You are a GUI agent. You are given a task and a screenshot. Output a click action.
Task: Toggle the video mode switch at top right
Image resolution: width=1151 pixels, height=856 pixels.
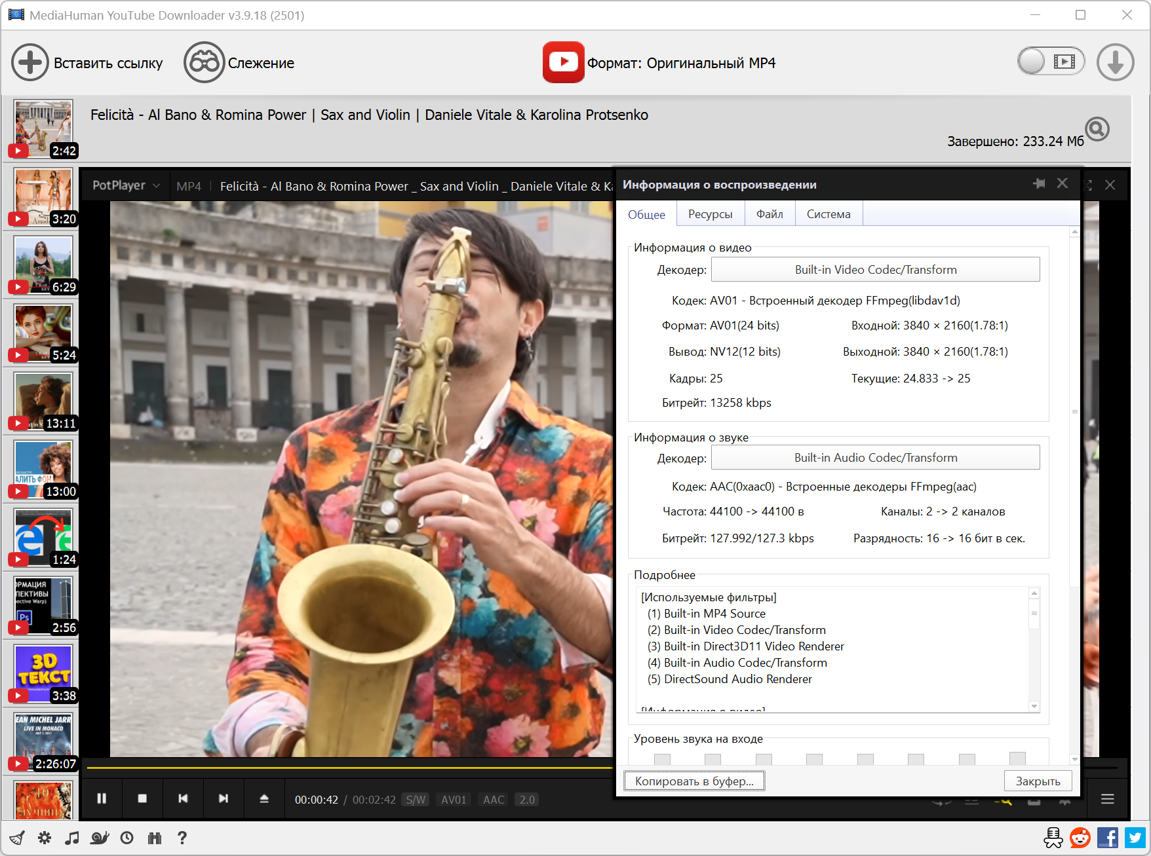[x=1051, y=62]
